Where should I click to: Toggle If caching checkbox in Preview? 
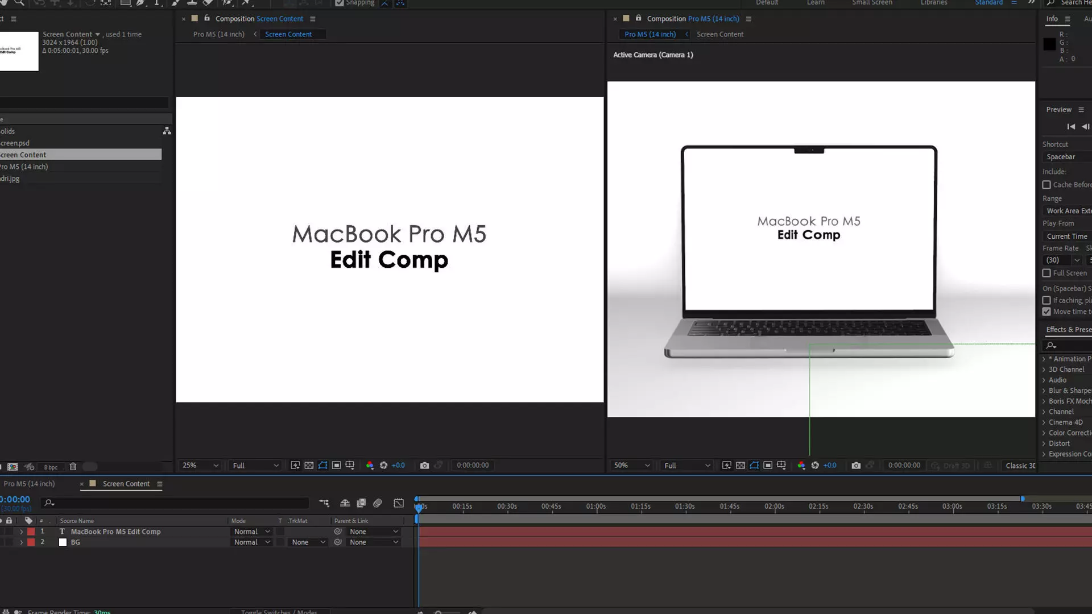(x=1046, y=300)
